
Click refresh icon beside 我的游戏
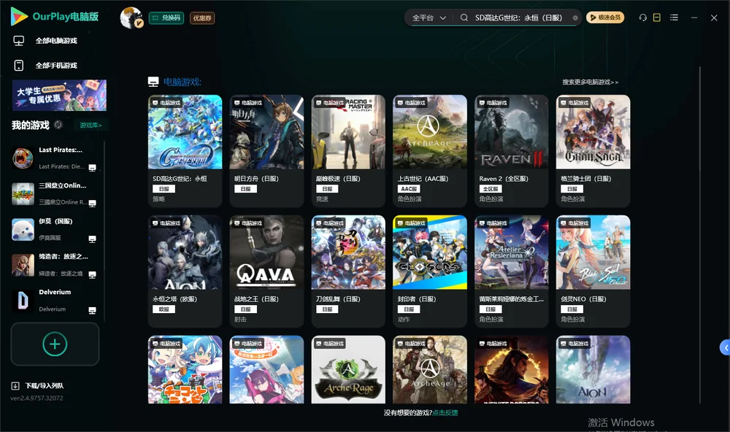[x=58, y=125]
